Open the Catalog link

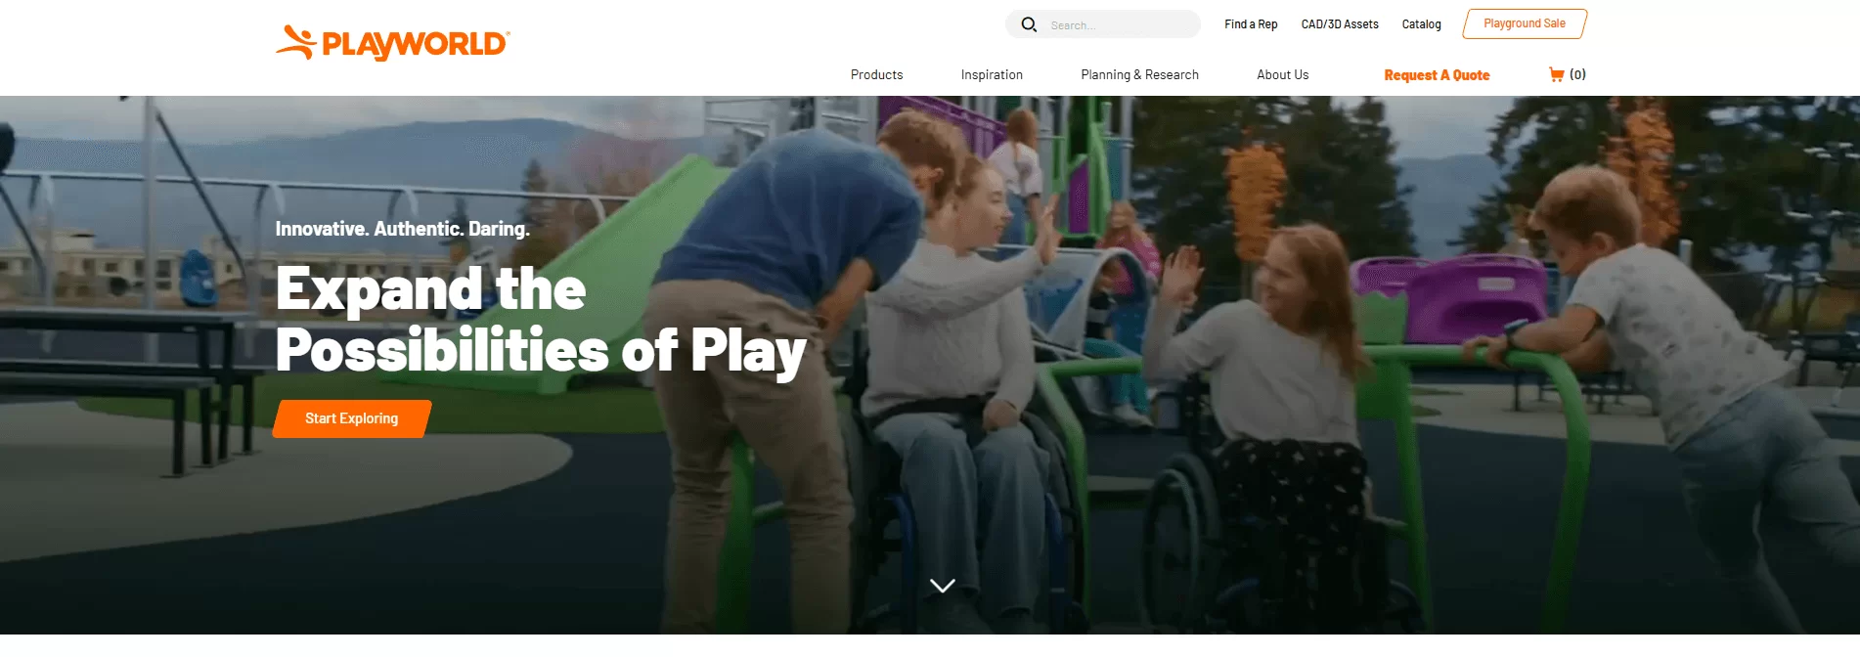point(1421,24)
